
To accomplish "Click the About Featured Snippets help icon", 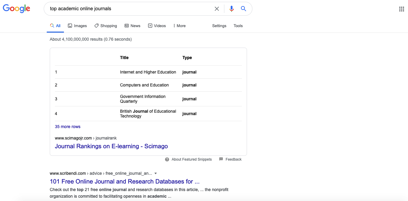I will (x=167, y=159).
